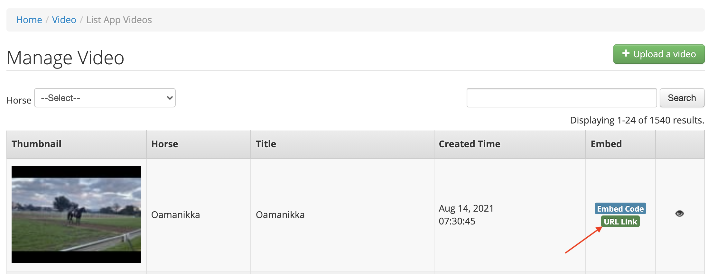Click the chevron arrow of Horse filter
The height and width of the screenshot is (274, 717).
tap(170, 98)
